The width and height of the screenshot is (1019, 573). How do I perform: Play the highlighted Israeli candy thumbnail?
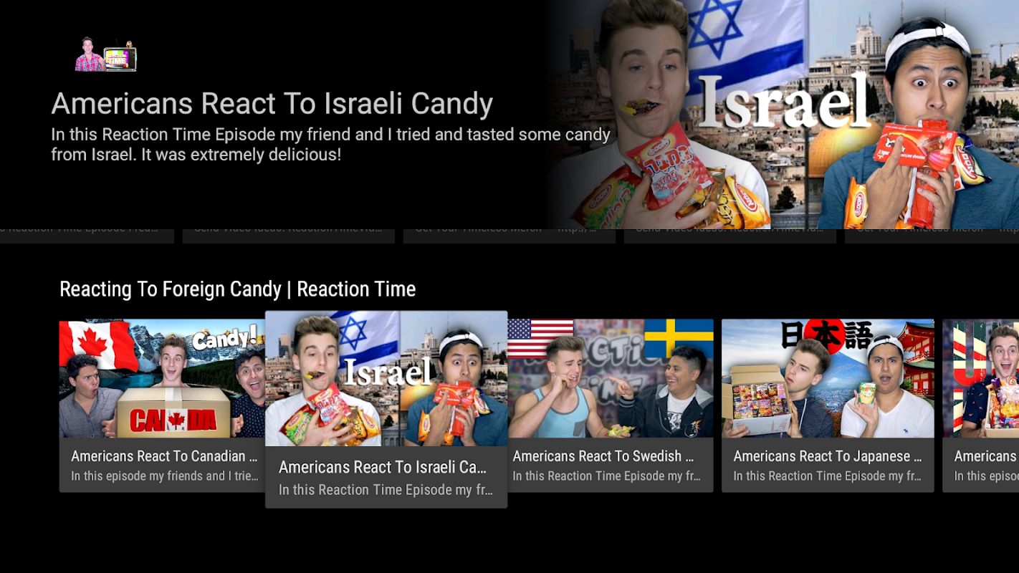(386, 378)
